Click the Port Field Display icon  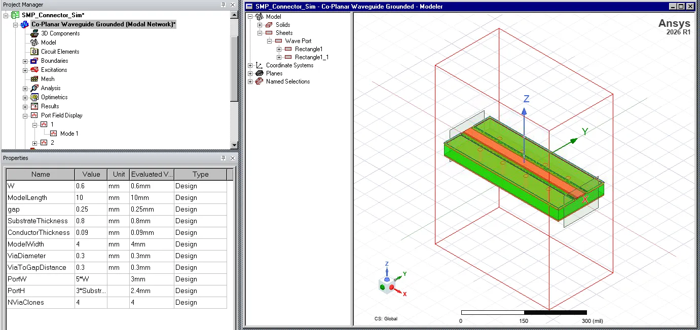[34, 115]
